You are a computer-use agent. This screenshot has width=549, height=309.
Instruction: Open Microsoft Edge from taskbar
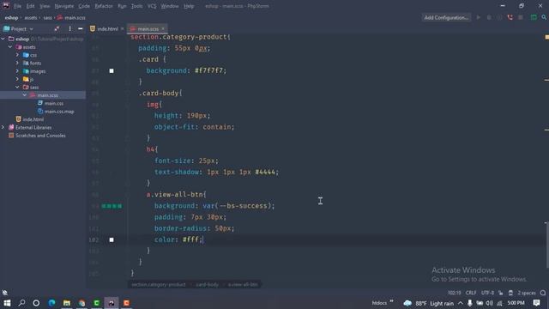pos(51,303)
